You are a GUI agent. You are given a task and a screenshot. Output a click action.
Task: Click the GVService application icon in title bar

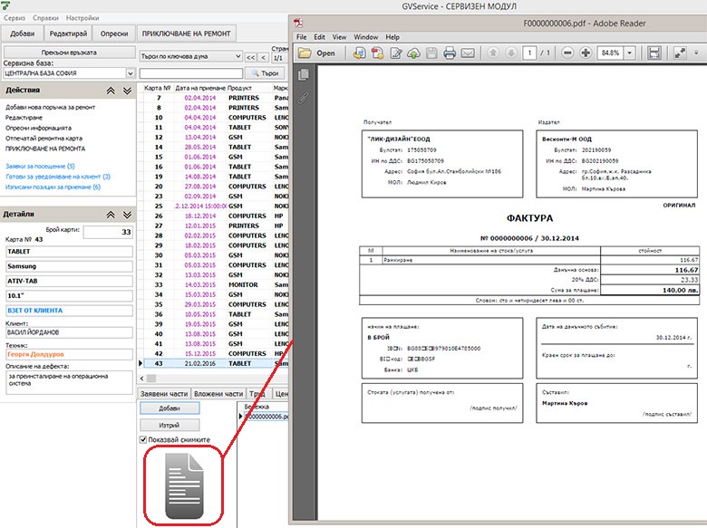(x=5, y=5)
